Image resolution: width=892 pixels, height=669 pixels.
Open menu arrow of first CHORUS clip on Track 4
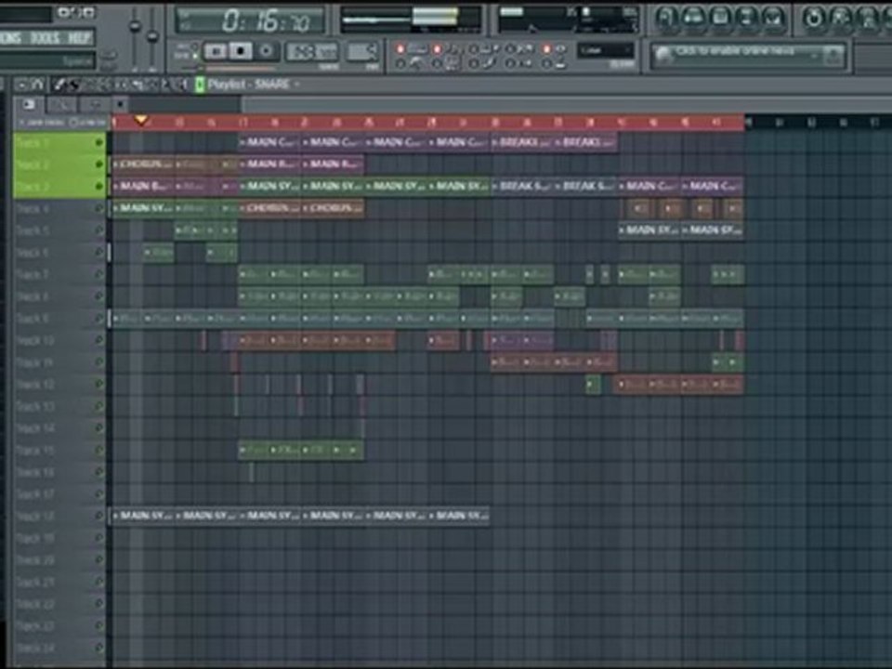point(243,208)
